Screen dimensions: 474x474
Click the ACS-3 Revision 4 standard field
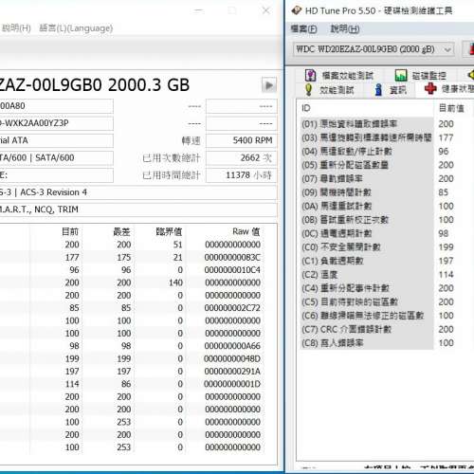click(138, 192)
